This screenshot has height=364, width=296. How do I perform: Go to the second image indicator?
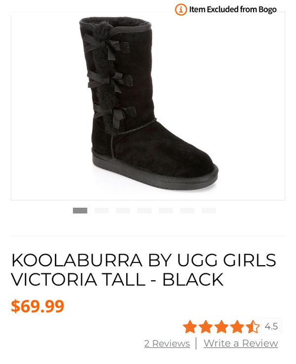pos(102,211)
